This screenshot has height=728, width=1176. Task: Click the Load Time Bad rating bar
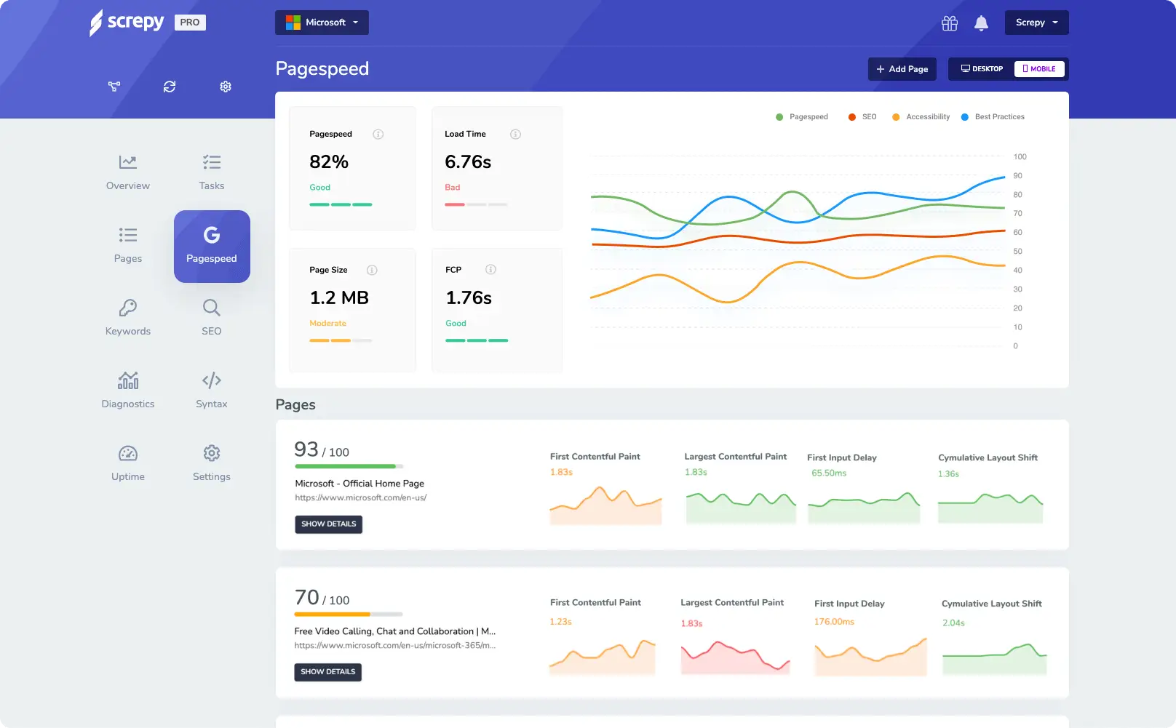[x=476, y=205]
